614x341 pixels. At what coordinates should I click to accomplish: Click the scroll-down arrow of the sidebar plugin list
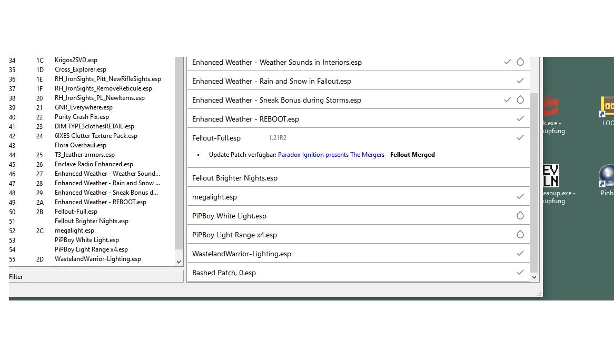coord(179,262)
